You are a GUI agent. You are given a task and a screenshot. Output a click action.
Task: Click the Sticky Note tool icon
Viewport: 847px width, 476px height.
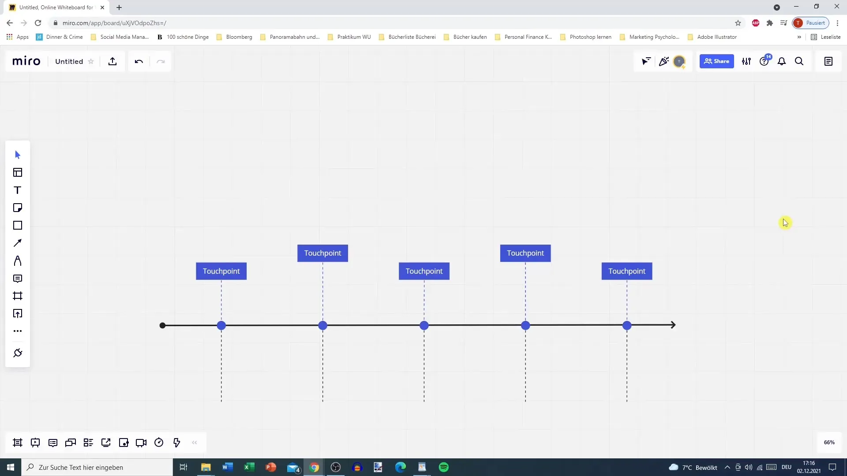(18, 208)
